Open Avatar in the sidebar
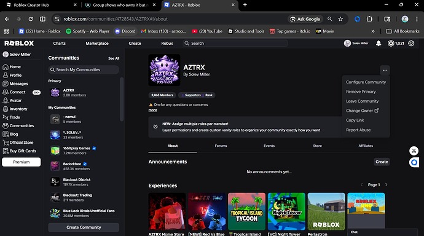 12,100
